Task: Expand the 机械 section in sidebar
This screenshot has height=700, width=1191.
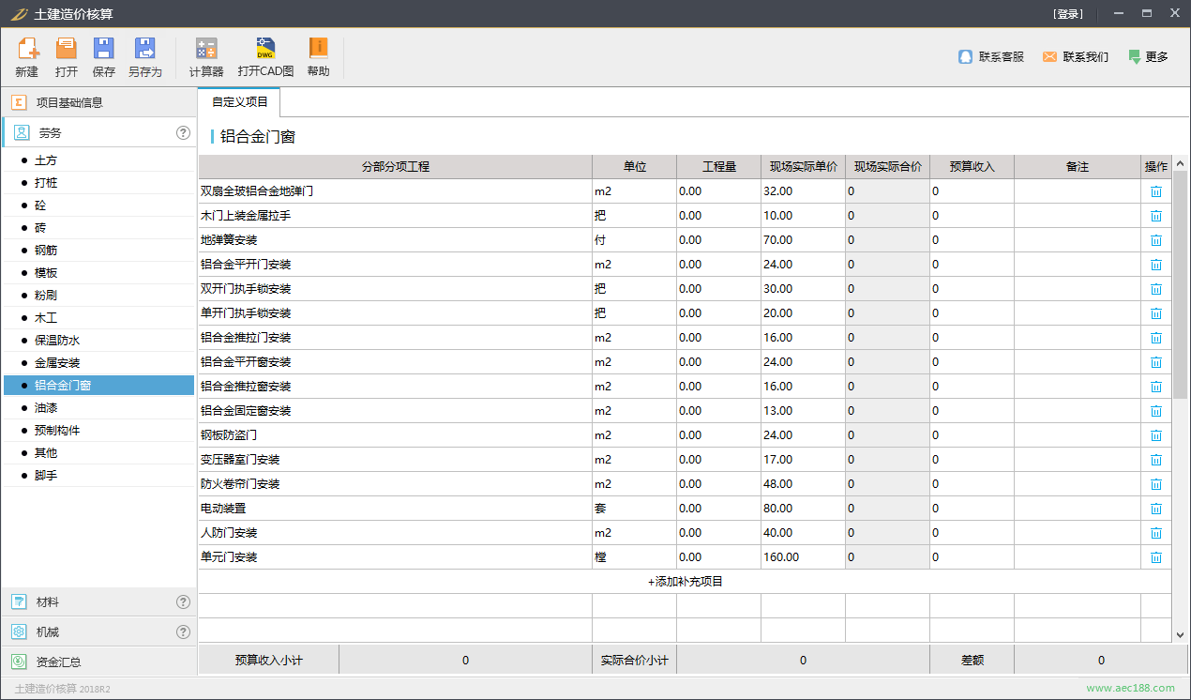Action: [47, 632]
